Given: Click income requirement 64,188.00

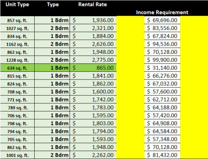Looking at the screenshot, I should point(162,108).
